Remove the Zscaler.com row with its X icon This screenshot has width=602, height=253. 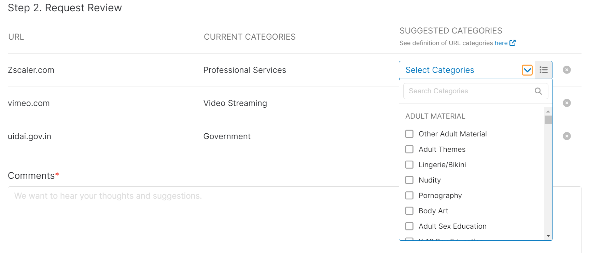click(567, 70)
